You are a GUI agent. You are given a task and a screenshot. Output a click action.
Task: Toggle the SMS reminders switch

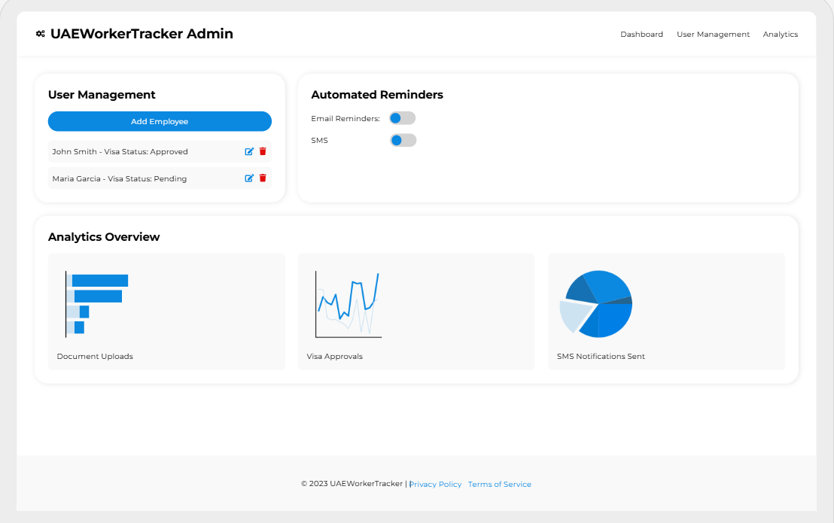tap(402, 140)
